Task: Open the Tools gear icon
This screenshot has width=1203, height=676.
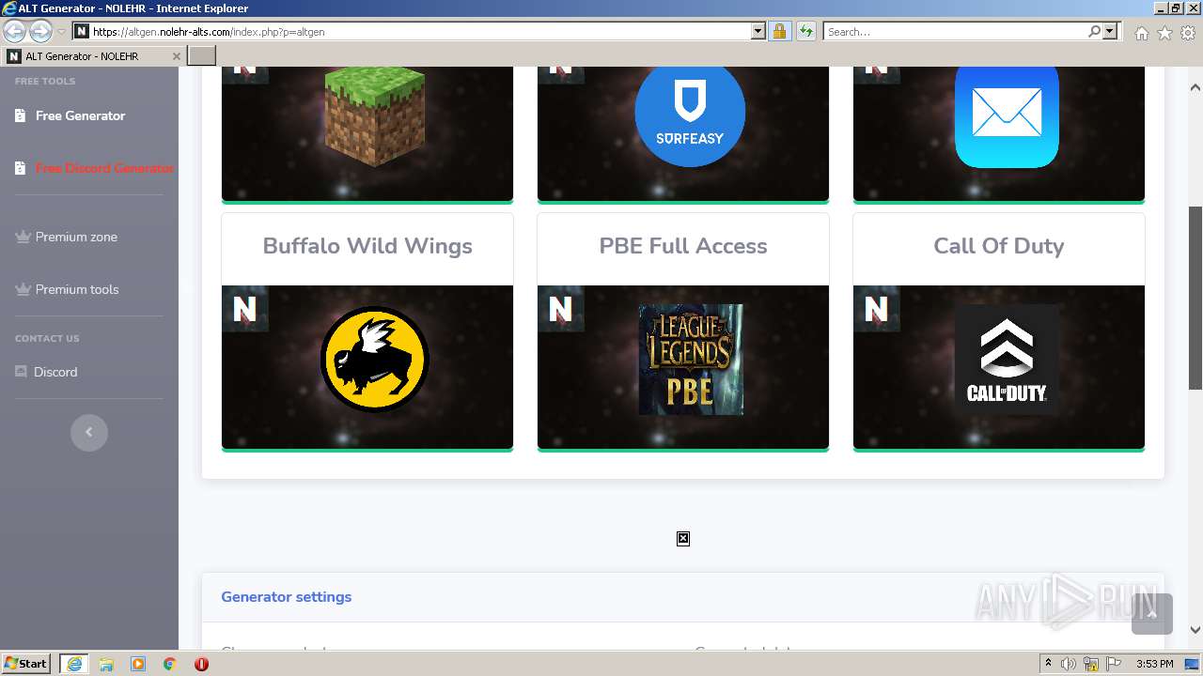Action: coord(1188,33)
